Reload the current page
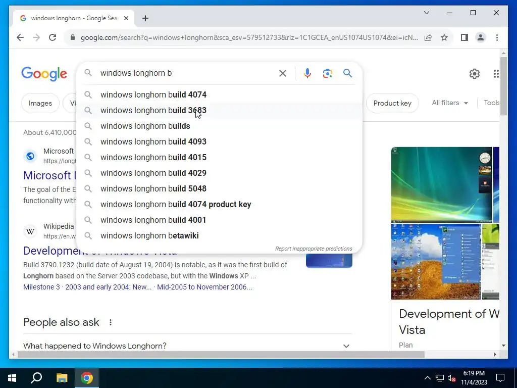The width and height of the screenshot is (517, 388). point(53,37)
